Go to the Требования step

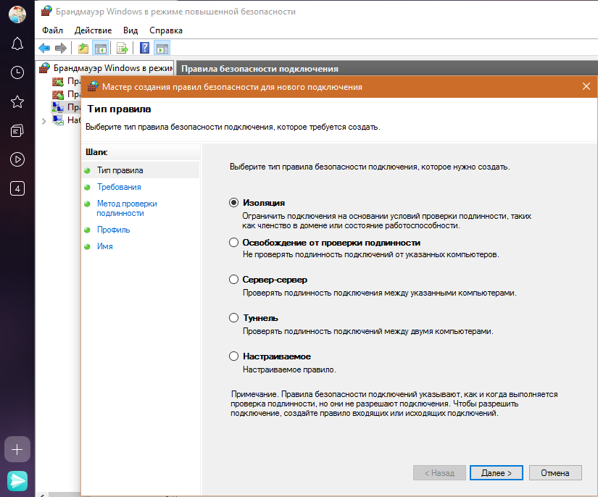tap(119, 187)
